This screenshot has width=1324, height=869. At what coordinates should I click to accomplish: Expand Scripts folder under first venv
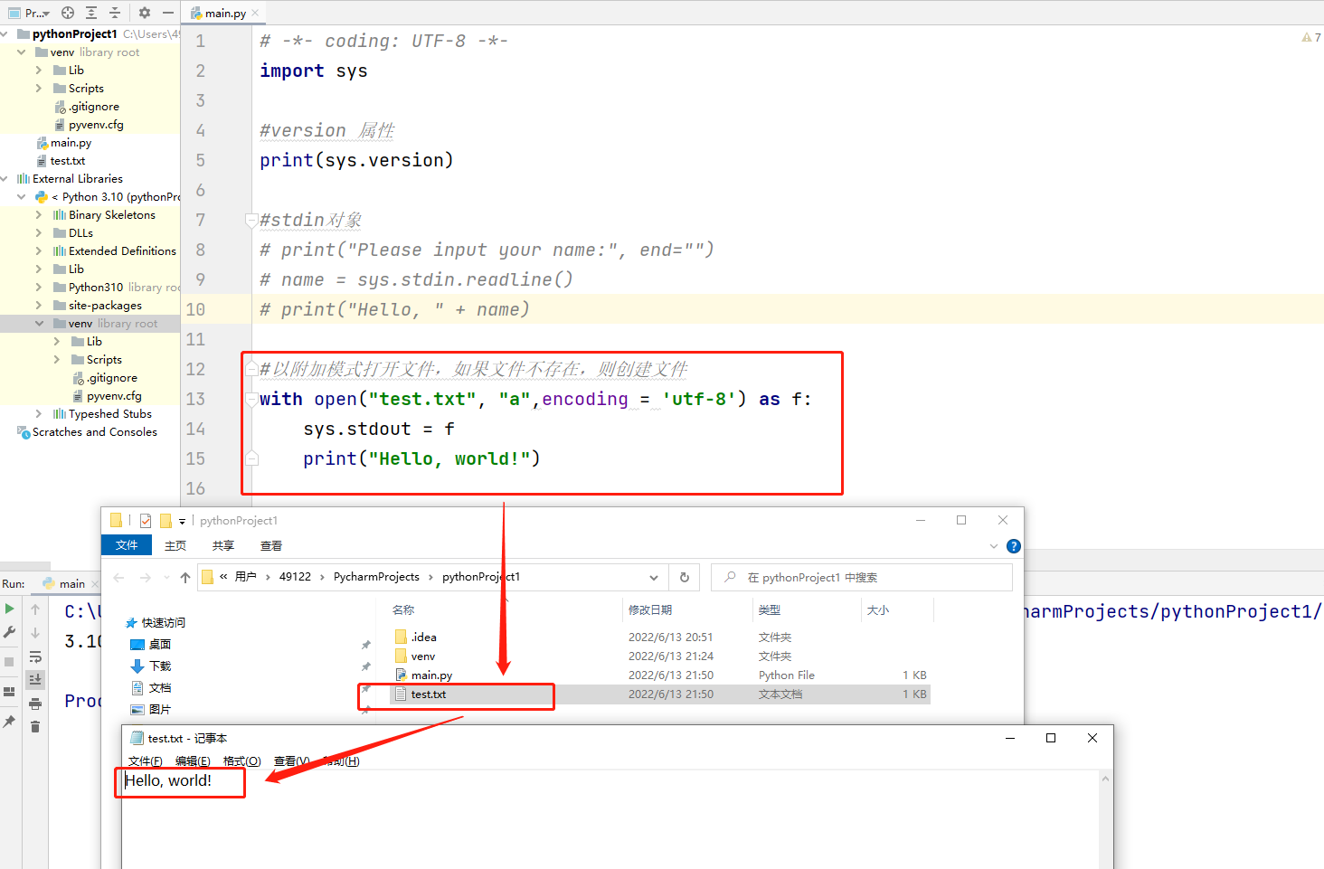point(39,89)
